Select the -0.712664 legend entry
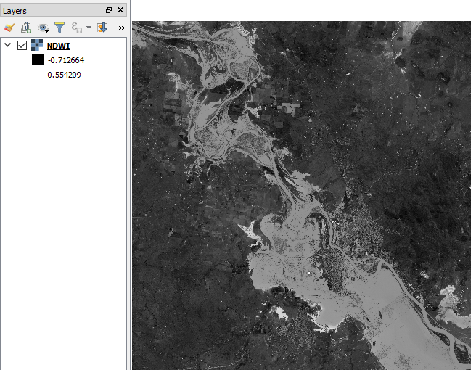The height and width of the screenshot is (370, 476). (x=66, y=60)
